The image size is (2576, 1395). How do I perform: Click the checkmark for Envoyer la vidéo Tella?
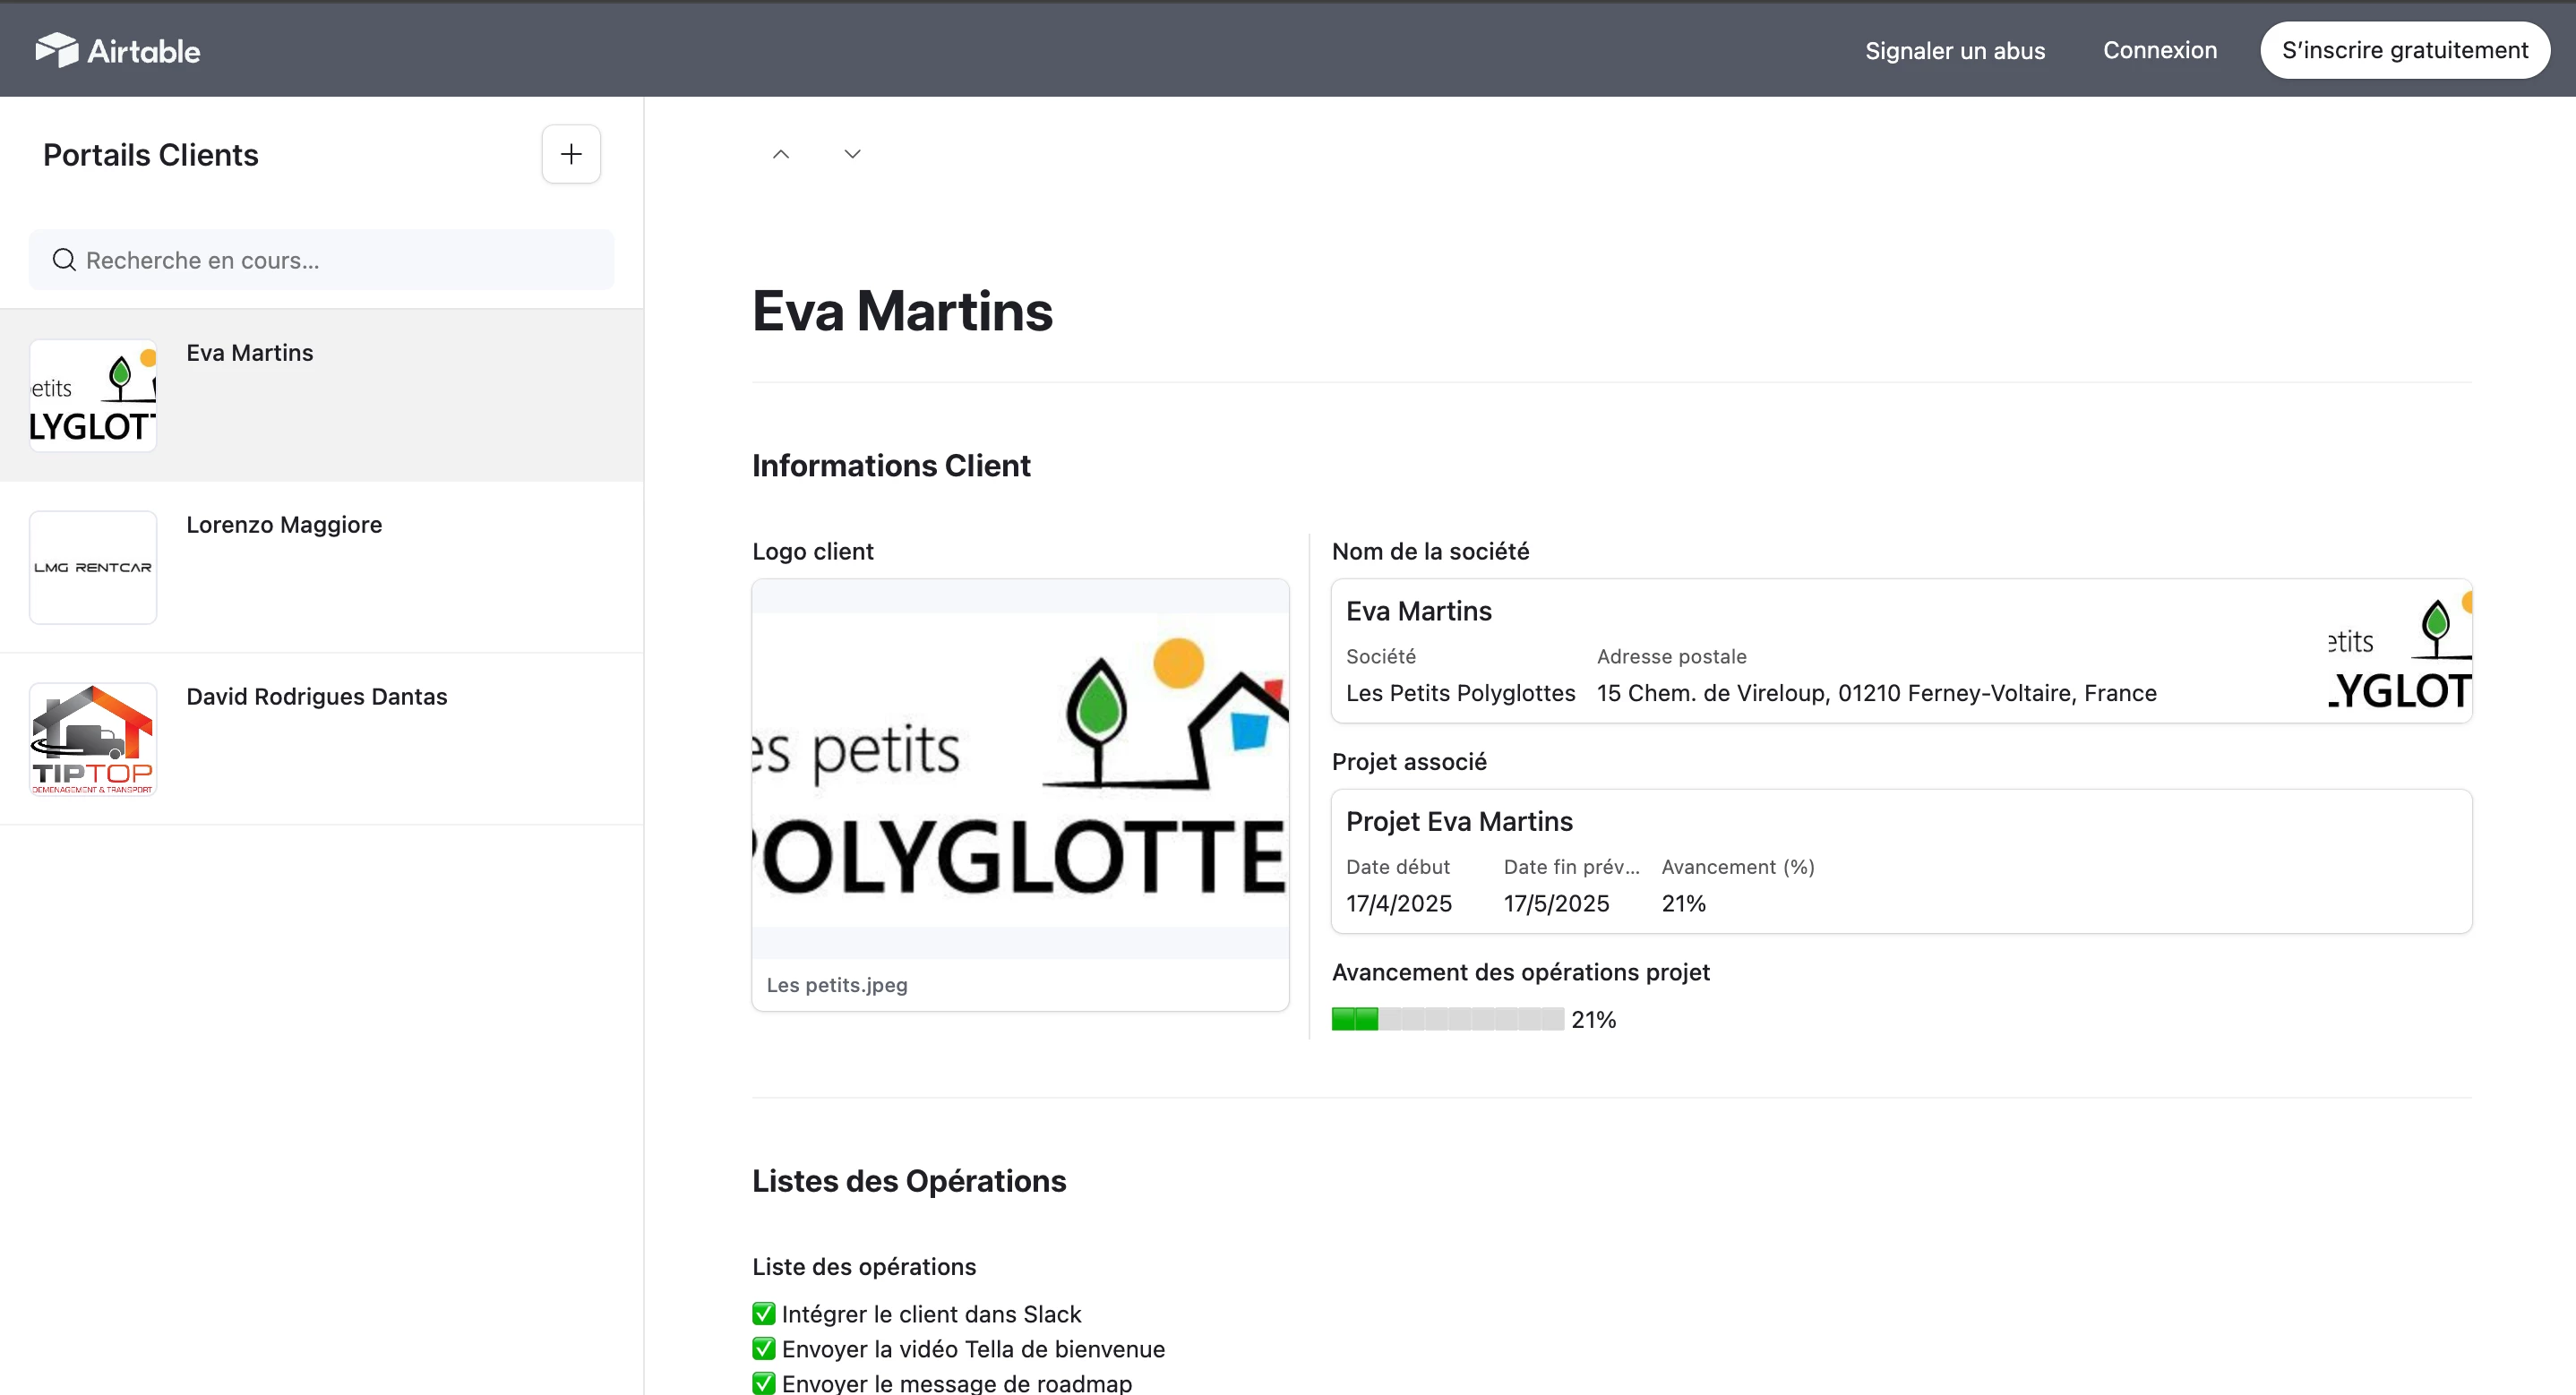coord(764,1348)
